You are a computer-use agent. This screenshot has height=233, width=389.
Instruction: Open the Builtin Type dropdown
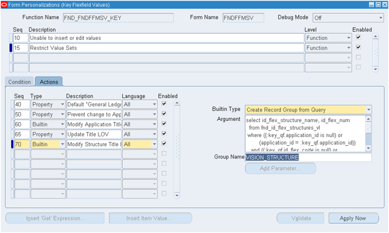(368, 110)
